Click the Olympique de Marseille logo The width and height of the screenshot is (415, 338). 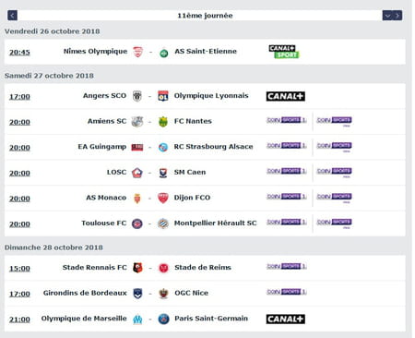137,320
